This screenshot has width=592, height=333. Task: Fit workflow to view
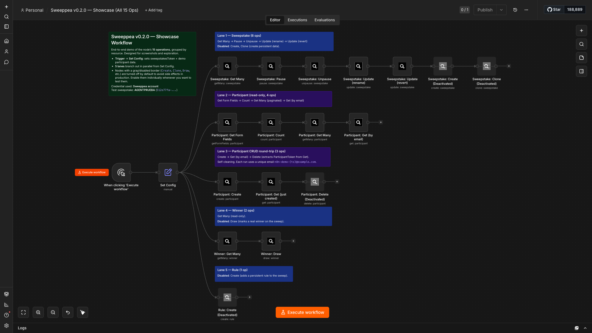(23, 312)
